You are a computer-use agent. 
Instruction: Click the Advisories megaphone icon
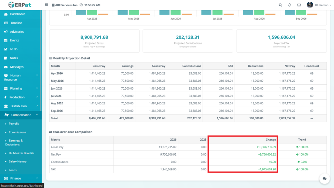[6, 32]
